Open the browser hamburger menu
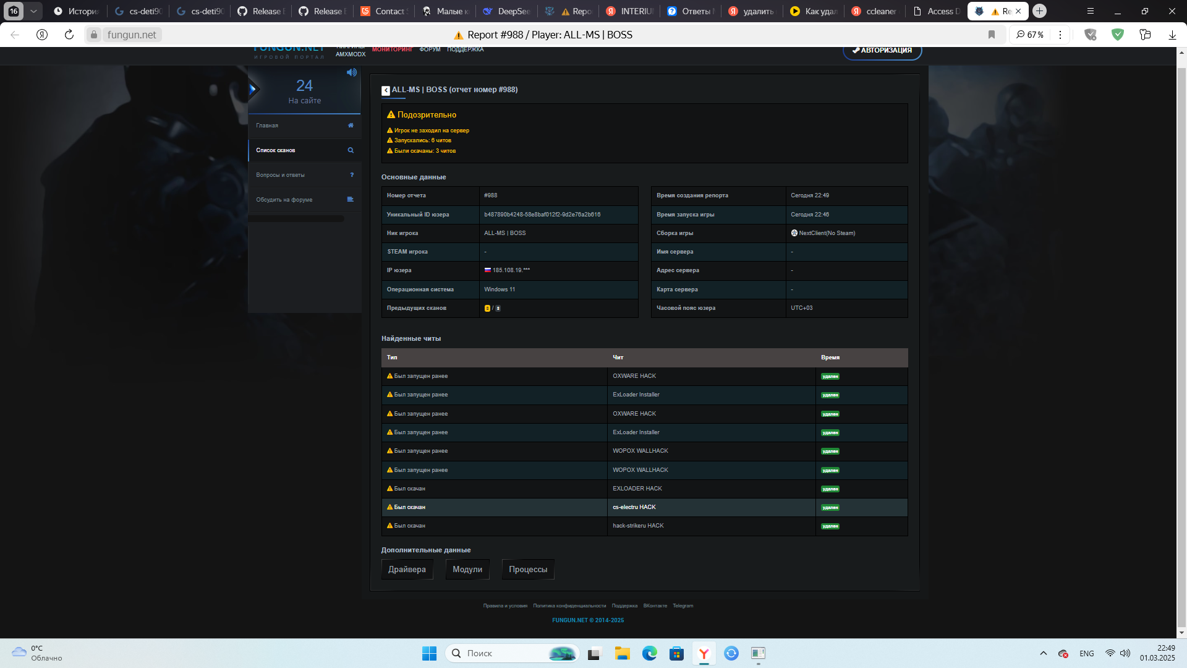The image size is (1187, 668). [1091, 11]
